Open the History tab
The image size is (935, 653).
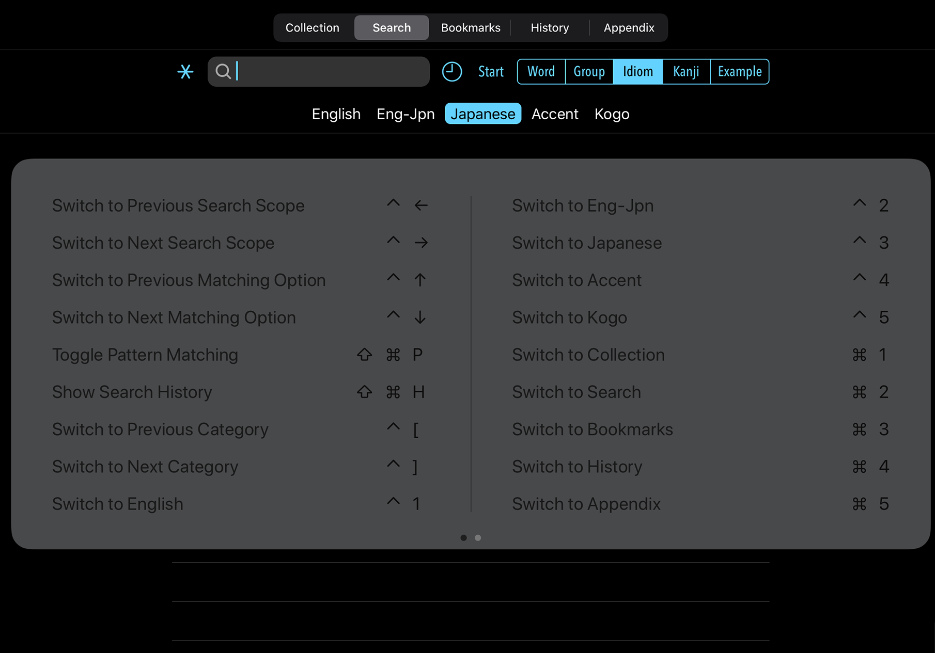(550, 27)
